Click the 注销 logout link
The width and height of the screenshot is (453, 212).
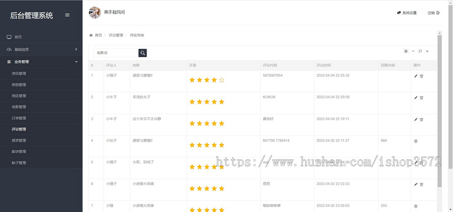tap(433, 13)
